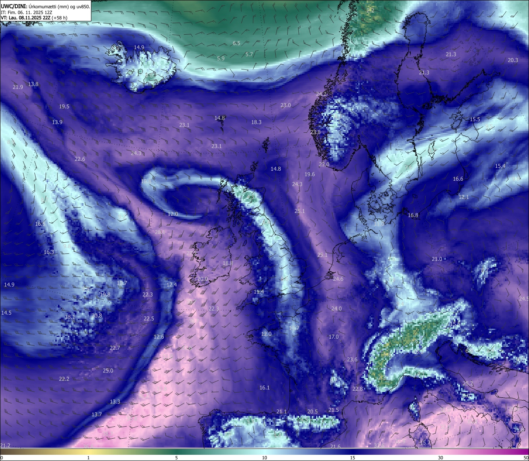The image size is (529, 461).
Task: Click the 17.0 value on the map
Action: (334, 337)
